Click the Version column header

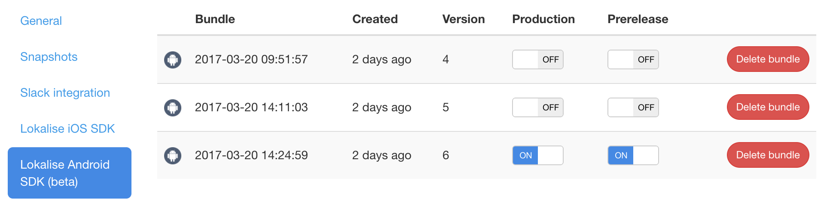coord(464,19)
